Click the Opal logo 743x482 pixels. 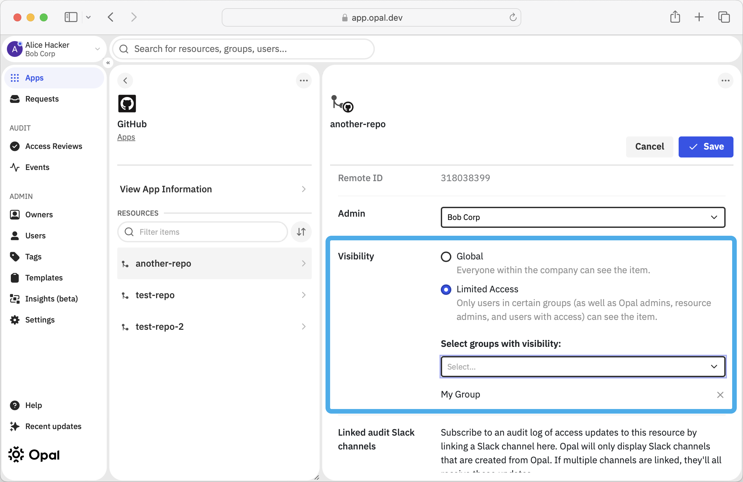point(34,455)
